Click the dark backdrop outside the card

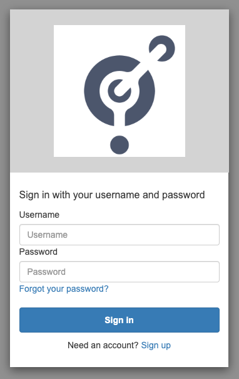point(4,188)
